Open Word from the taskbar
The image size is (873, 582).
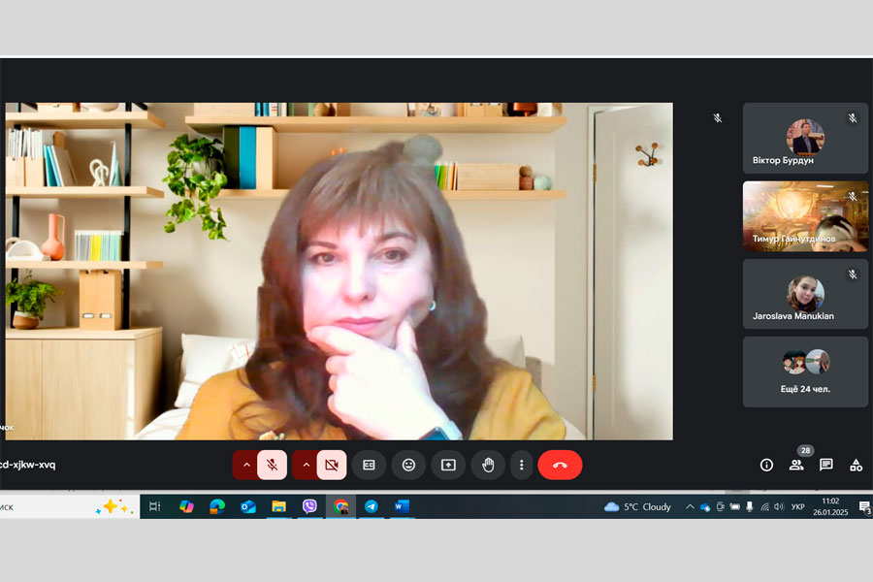[402, 506]
